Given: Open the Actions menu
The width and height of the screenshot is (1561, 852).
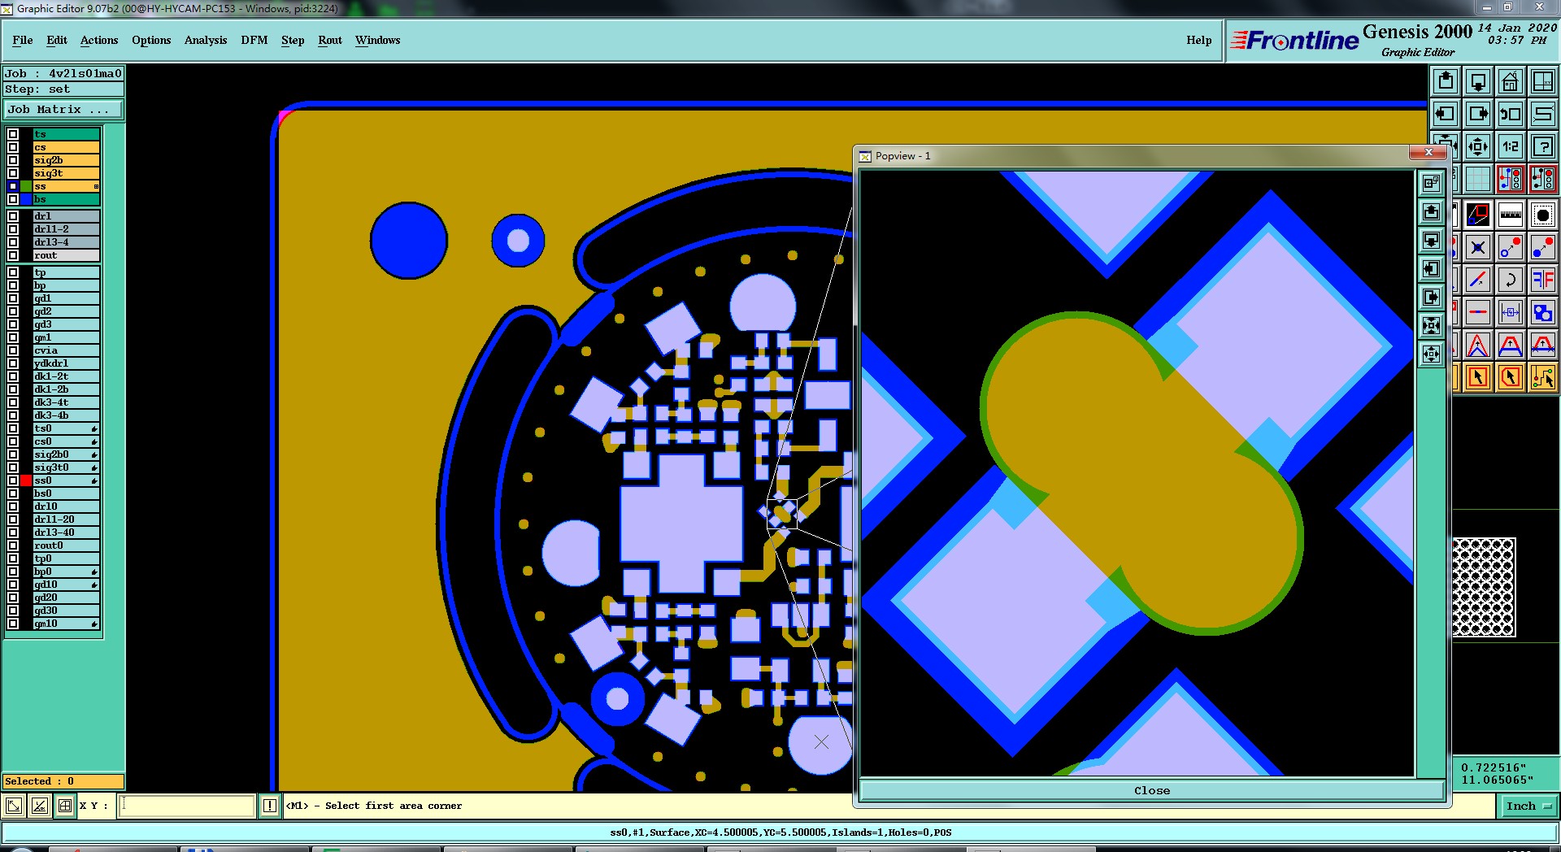Looking at the screenshot, I should pos(99,40).
